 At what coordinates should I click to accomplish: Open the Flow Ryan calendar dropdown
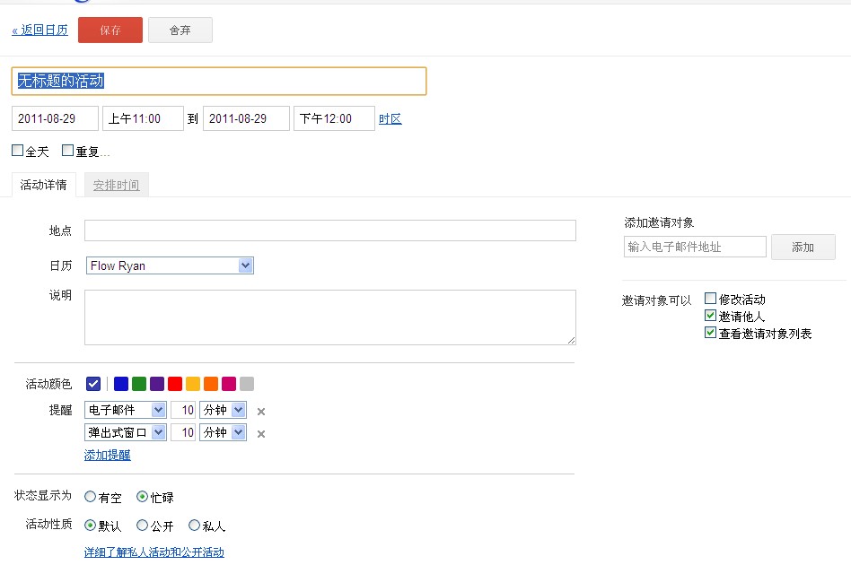pyautogui.click(x=170, y=265)
